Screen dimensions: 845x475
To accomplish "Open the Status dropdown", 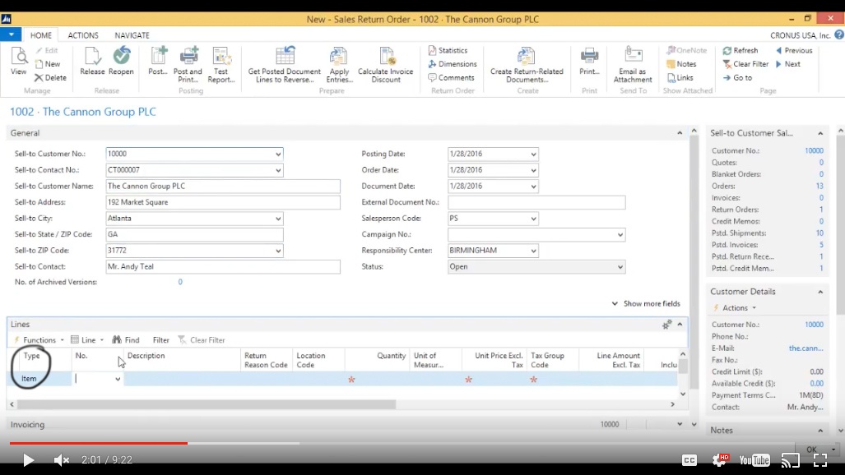I will tap(620, 267).
